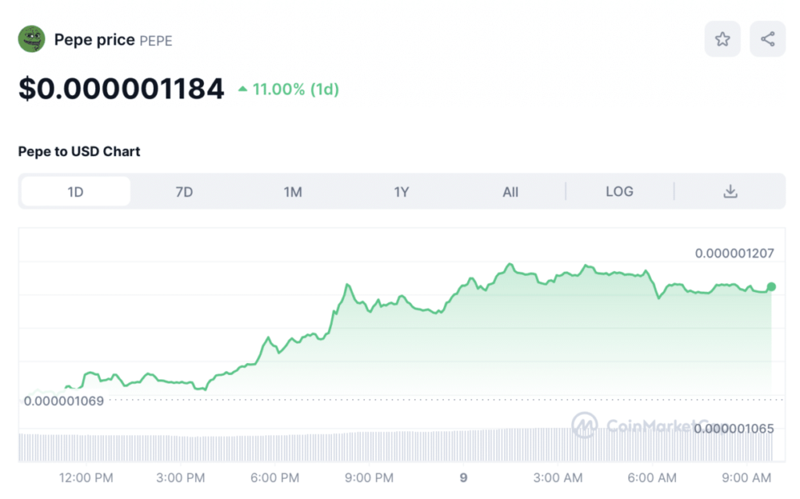Switch chart to 1M range

pyautogui.click(x=293, y=191)
